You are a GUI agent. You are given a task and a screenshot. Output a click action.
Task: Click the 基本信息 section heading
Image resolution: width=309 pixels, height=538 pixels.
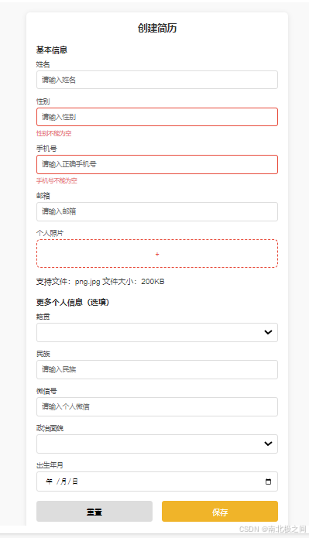[x=52, y=50]
